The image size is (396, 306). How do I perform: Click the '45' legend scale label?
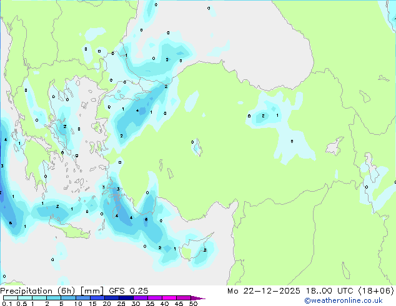pos(179,304)
